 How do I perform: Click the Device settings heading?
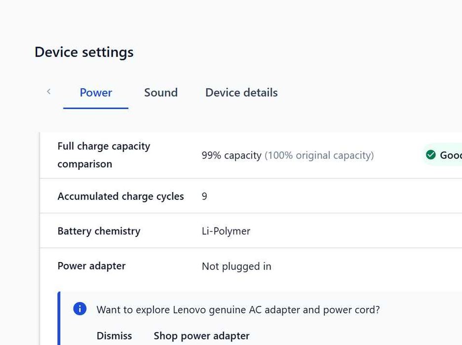coord(84,52)
